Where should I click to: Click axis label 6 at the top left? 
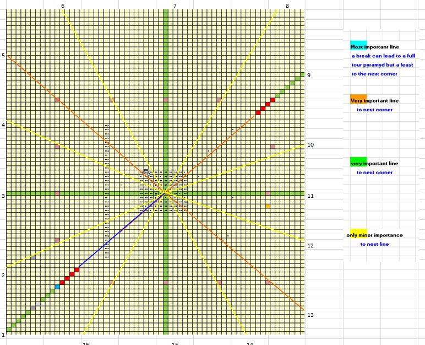[x=63, y=6]
